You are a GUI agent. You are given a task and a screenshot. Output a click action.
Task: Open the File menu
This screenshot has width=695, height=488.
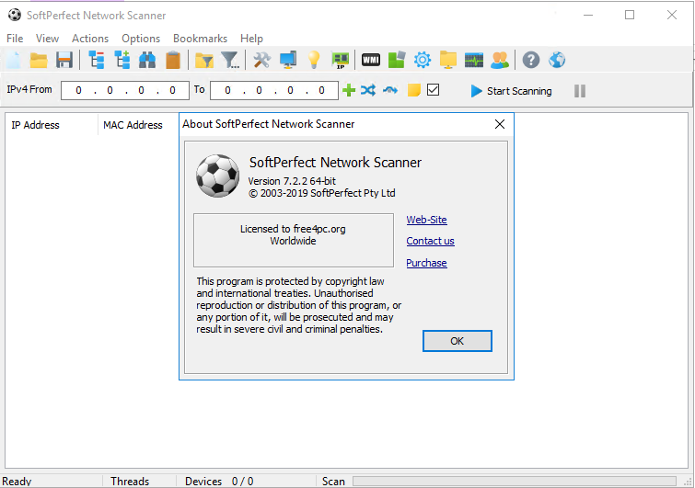pos(15,39)
